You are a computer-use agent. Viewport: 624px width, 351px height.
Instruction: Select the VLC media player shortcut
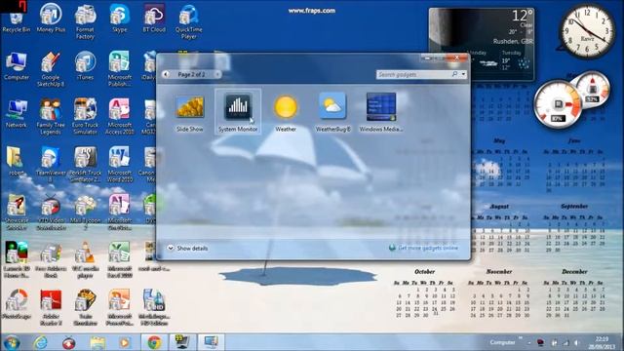[85, 260]
